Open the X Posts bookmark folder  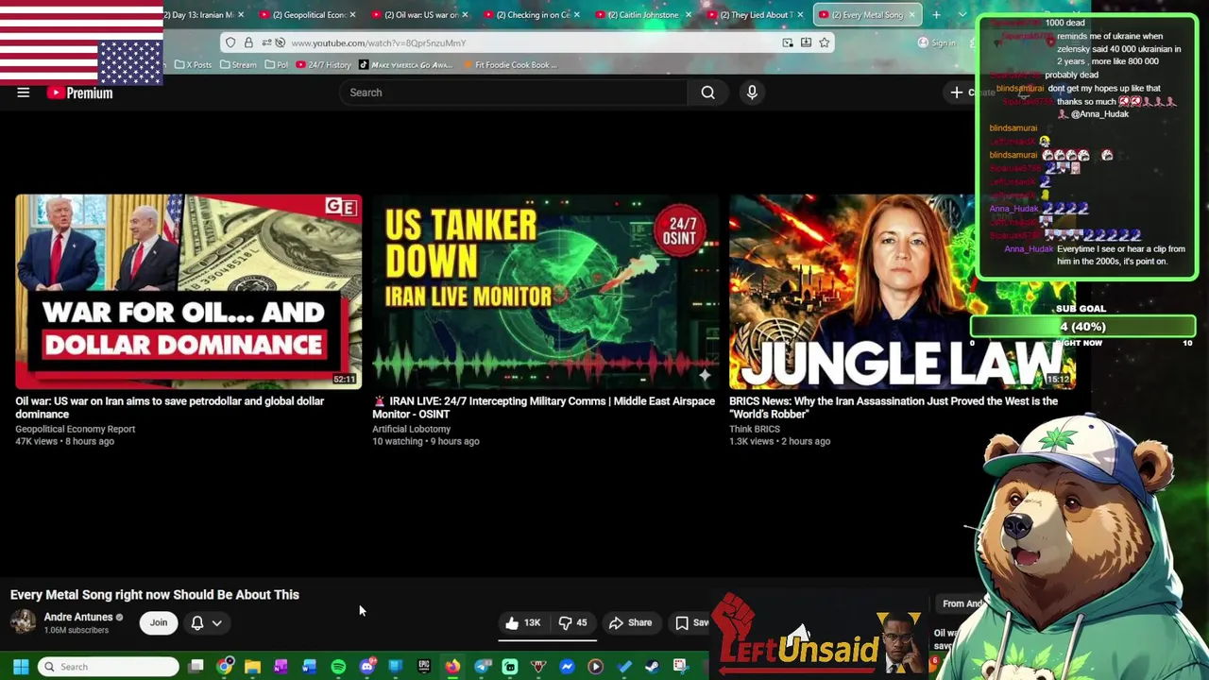tap(194, 65)
